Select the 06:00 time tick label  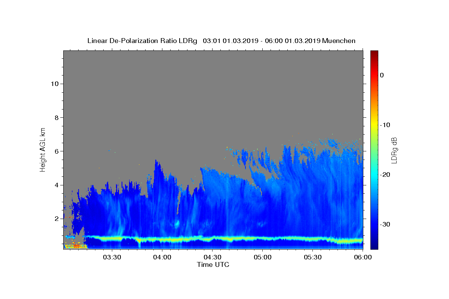(x=363, y=258)
